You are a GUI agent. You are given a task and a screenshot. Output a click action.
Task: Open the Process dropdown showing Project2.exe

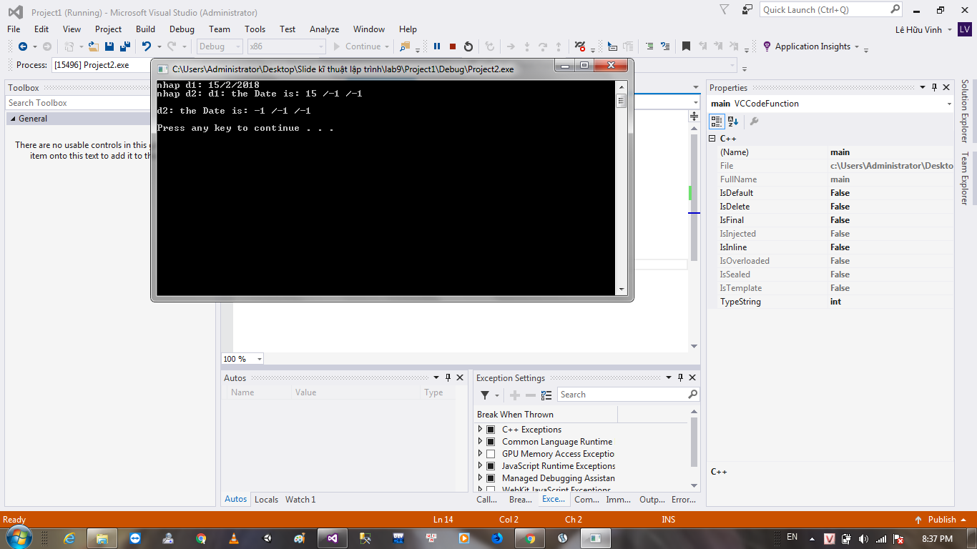pyautogui.click(x=100, y=65)
